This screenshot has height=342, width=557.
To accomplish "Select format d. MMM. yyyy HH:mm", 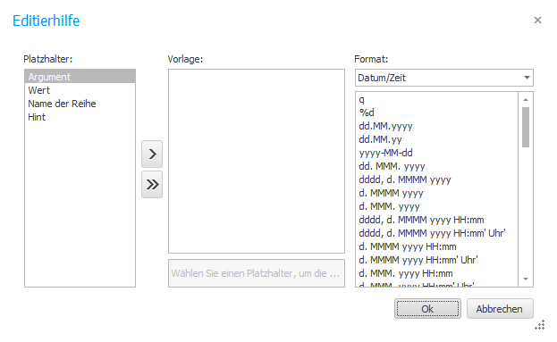I will pos(437,273).
